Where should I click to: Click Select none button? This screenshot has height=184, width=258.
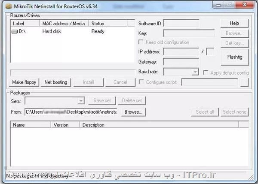point(234,112)
